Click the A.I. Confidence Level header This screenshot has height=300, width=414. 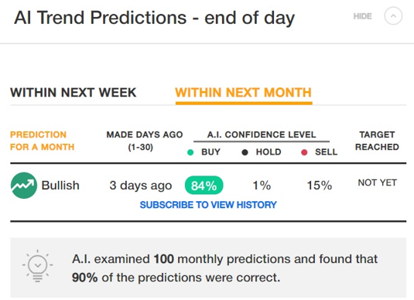click(x=262, y=135)
